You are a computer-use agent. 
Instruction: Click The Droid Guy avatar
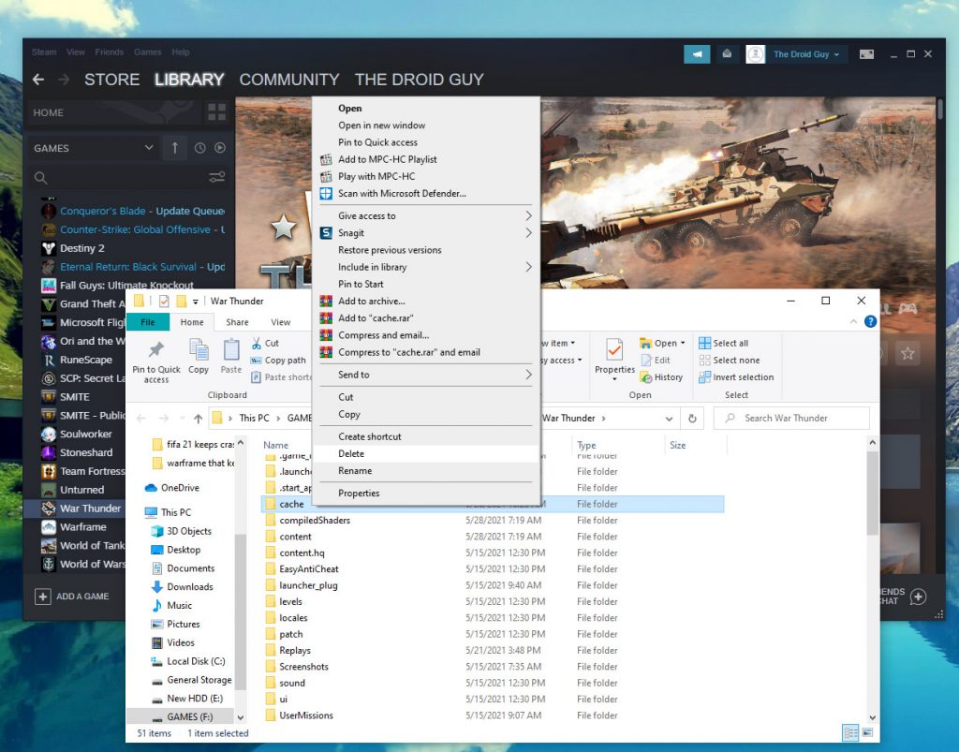pyautogui.click(x=756, y=53)
